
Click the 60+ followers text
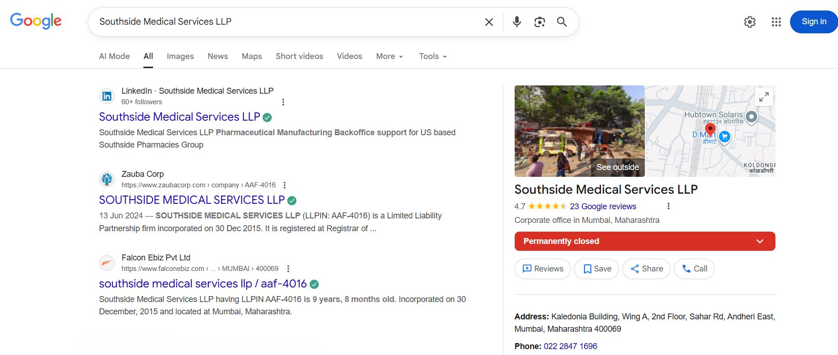(142, 102)
